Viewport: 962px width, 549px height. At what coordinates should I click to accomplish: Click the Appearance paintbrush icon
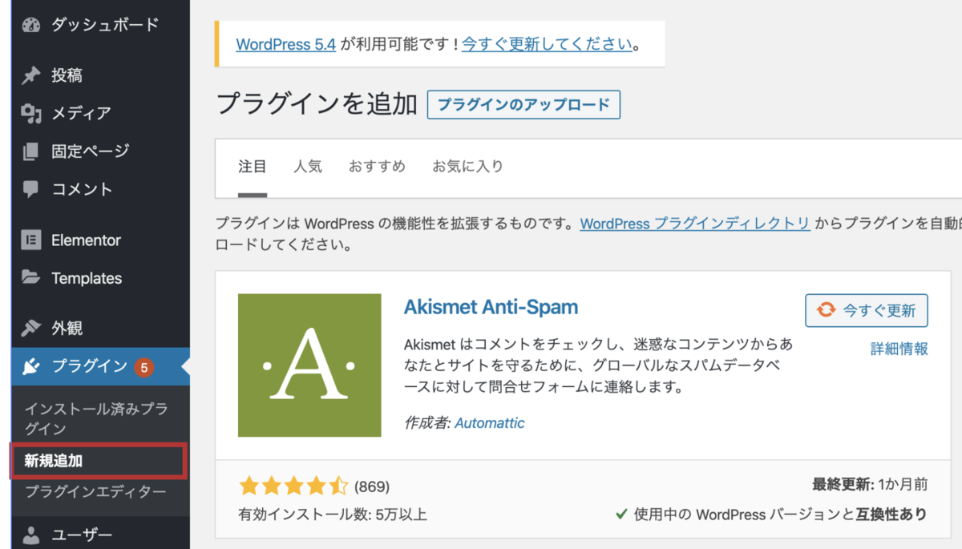coord(31,329)
